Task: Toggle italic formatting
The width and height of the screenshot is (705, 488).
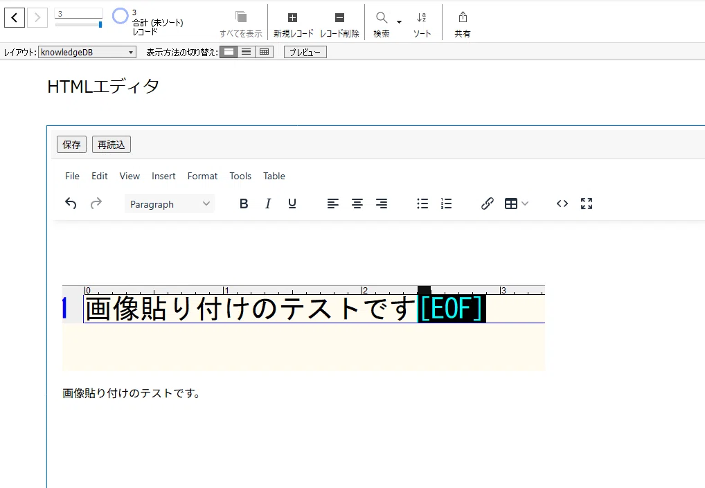Action: (268, 204)
